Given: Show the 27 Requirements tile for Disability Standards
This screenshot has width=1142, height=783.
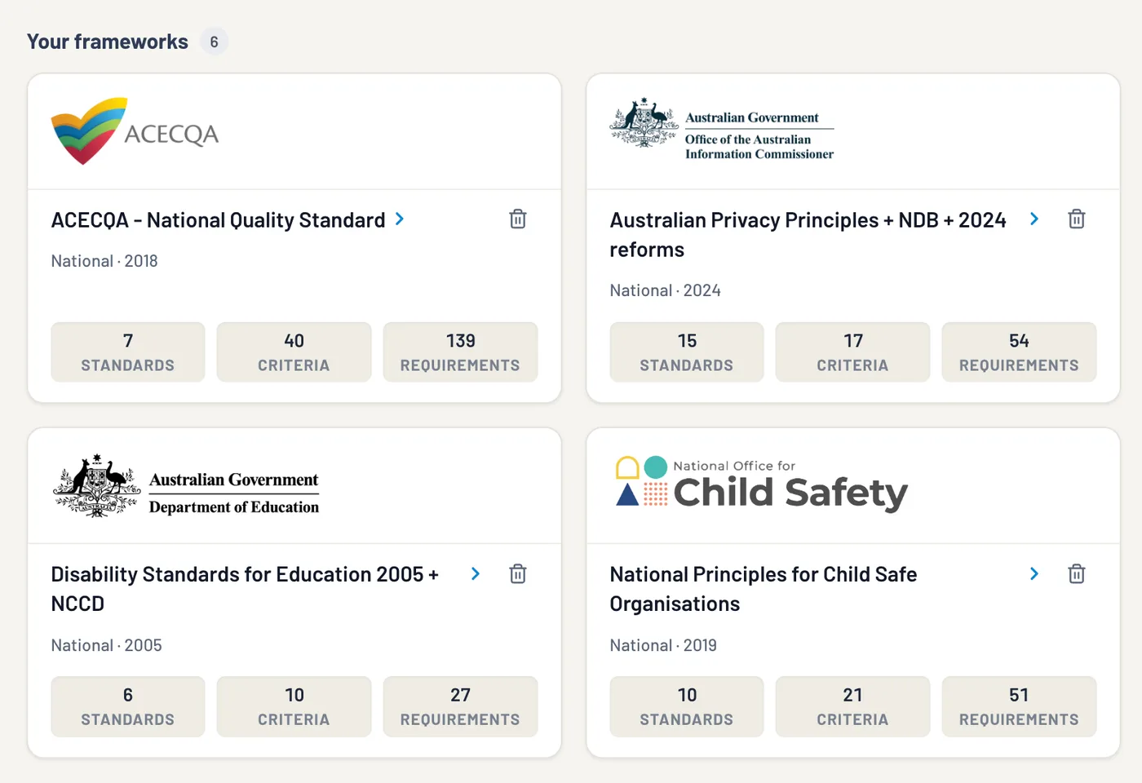Looking at the screenshot, I should [x=461, y=706].
